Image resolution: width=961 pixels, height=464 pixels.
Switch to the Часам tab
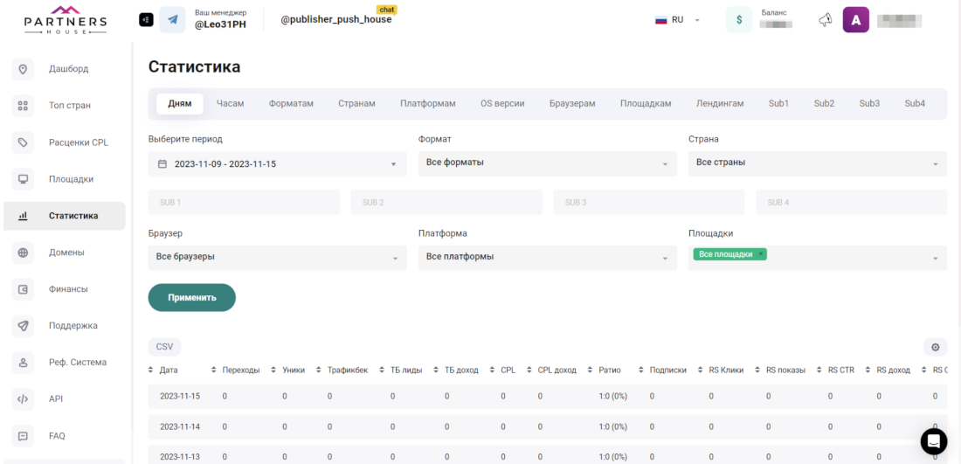(230, 103)
